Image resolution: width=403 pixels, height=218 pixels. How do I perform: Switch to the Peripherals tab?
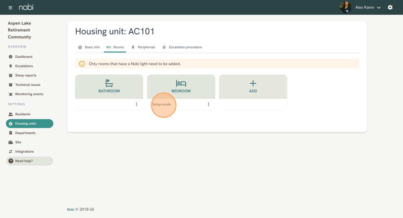143,47
